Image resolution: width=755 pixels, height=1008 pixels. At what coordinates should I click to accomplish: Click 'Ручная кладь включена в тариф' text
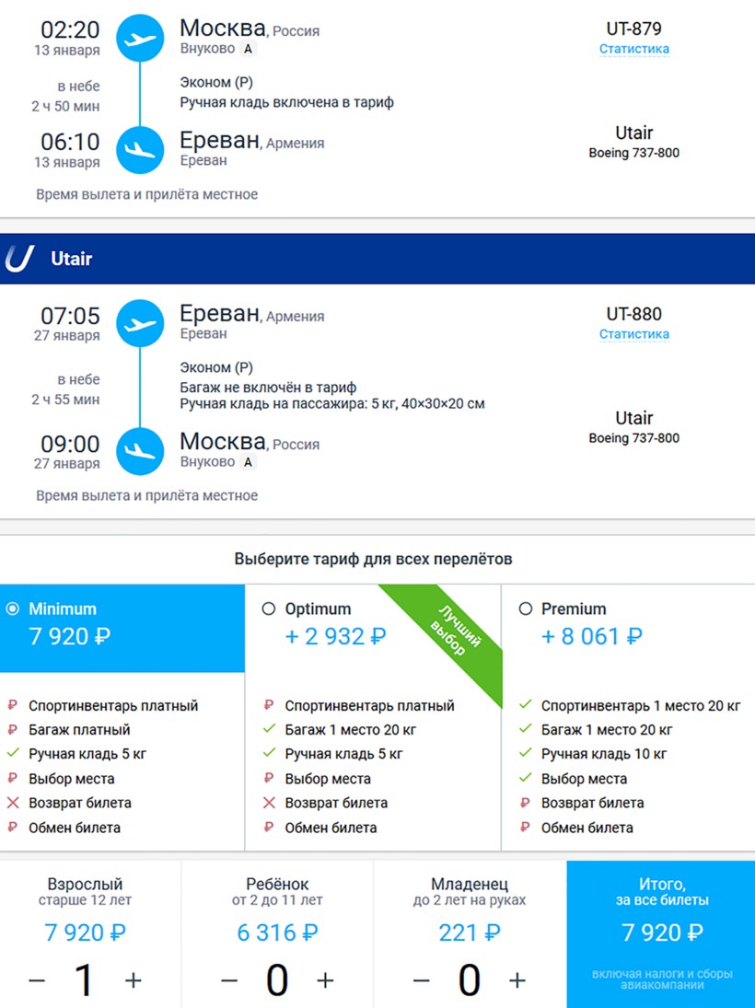coord(287,102)
